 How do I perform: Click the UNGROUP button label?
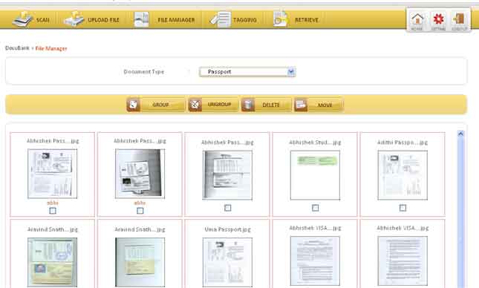[219, 105]
